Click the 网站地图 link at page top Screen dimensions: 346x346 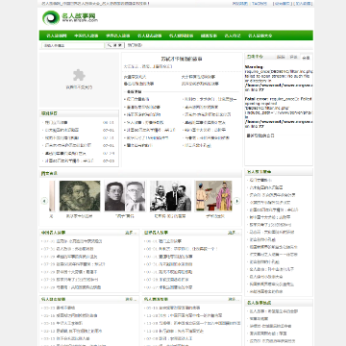tap(239, 4)
